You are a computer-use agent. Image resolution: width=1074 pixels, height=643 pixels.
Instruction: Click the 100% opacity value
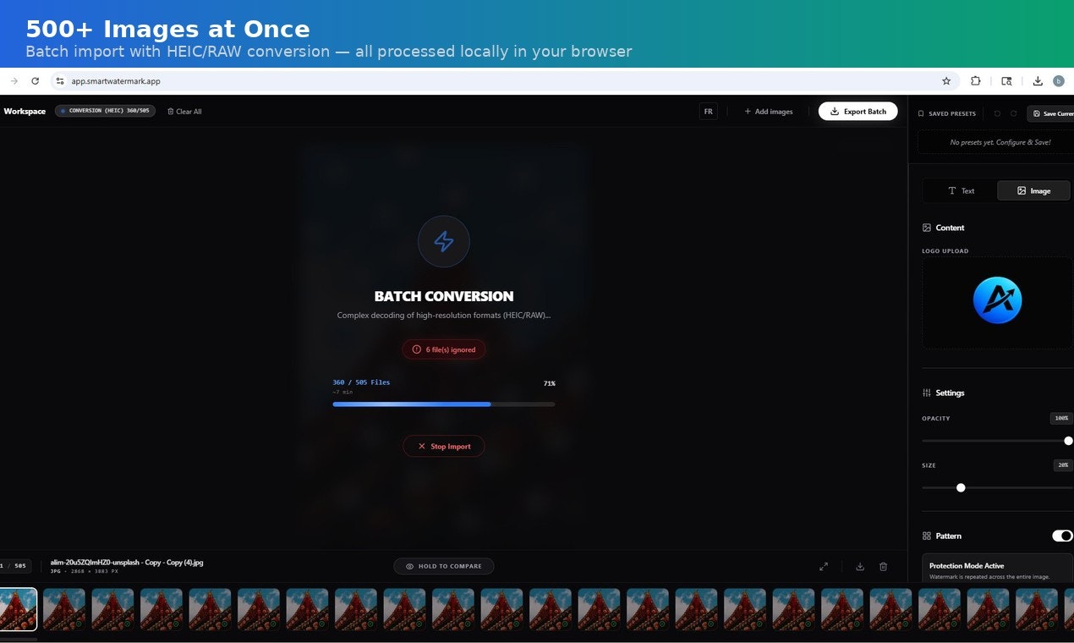[1061, 418]
